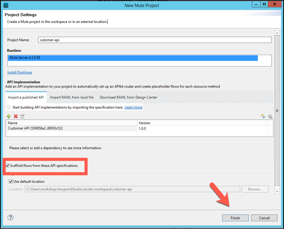Click the info icon beside Start building API
Viewport: 284px width, 229px height.
point(9,107)
